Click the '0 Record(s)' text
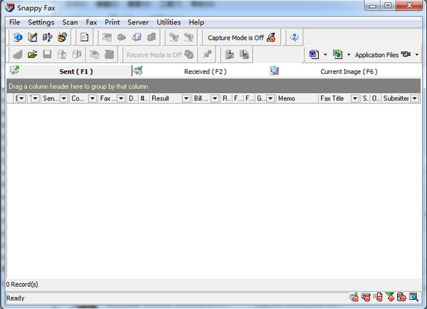427x309 pixels. (x=22, y=285)
